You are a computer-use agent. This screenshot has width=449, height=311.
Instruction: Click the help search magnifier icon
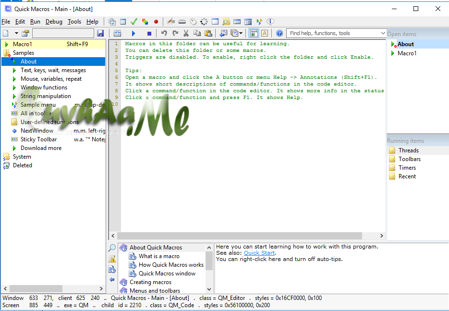112,248
